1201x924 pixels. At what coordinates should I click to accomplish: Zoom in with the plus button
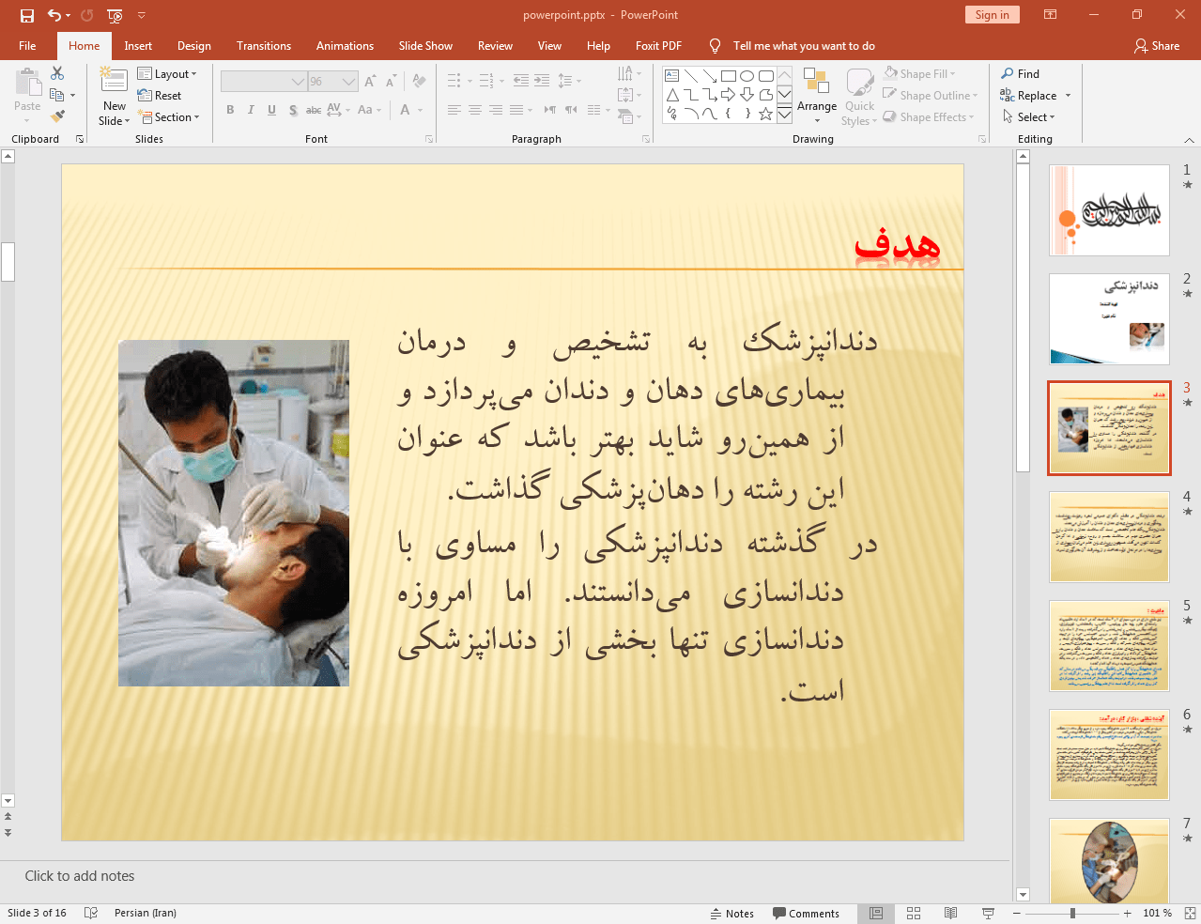1127,913
